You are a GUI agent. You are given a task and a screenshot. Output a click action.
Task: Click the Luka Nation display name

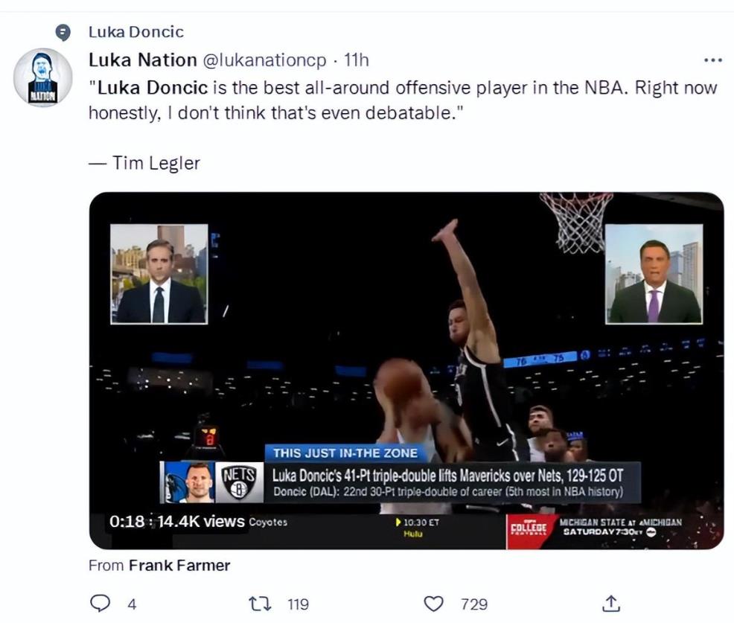143,60
